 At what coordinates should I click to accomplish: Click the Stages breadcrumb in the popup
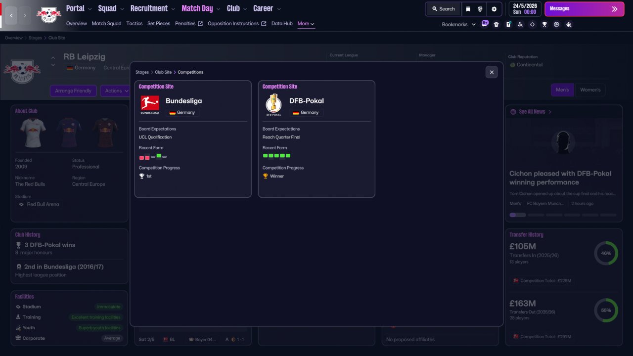(x=142, y=72)
